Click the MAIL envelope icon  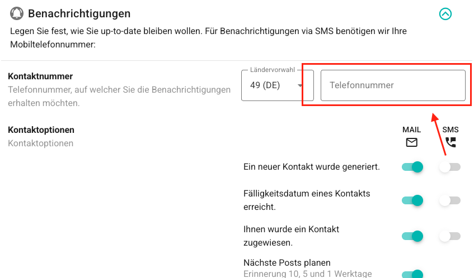coord(411,142)
